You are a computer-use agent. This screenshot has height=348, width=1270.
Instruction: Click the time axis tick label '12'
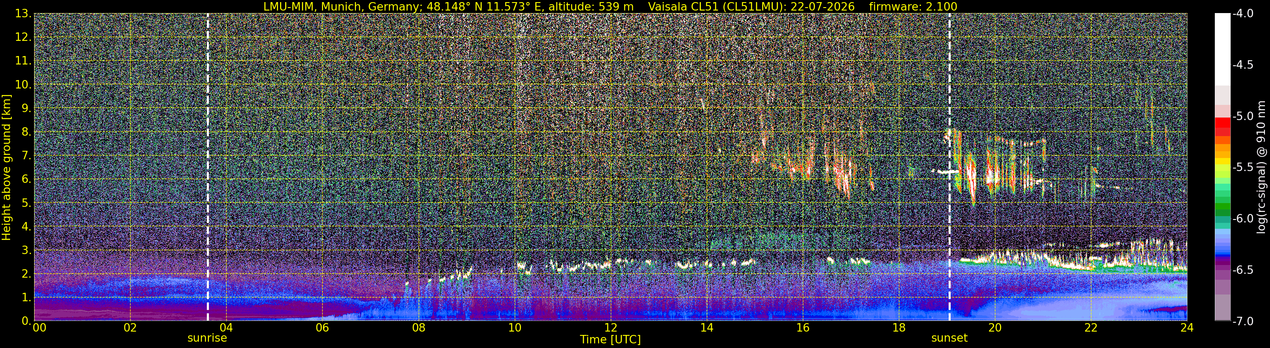click(610, 328)
